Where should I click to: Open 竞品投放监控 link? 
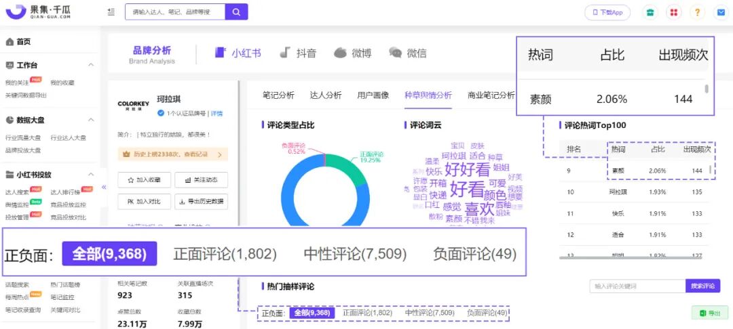(69, 205)
